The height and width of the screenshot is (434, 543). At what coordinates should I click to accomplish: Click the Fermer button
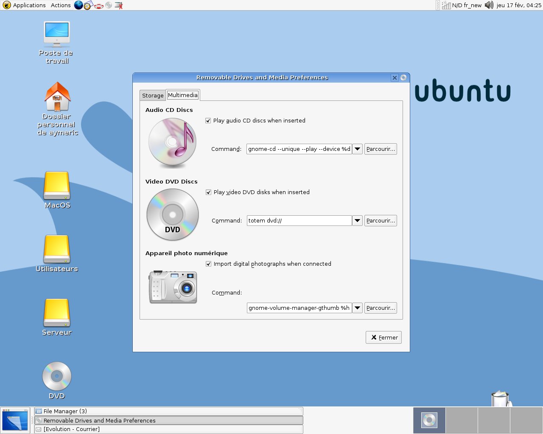click(x=384, y=337)
